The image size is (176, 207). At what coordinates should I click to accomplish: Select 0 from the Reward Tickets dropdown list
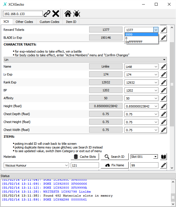tap(141, 38)
